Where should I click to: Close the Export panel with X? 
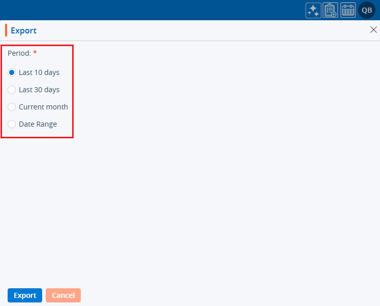[x=373, y=30]
